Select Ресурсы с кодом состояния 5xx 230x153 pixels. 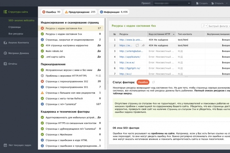point(71,34)
